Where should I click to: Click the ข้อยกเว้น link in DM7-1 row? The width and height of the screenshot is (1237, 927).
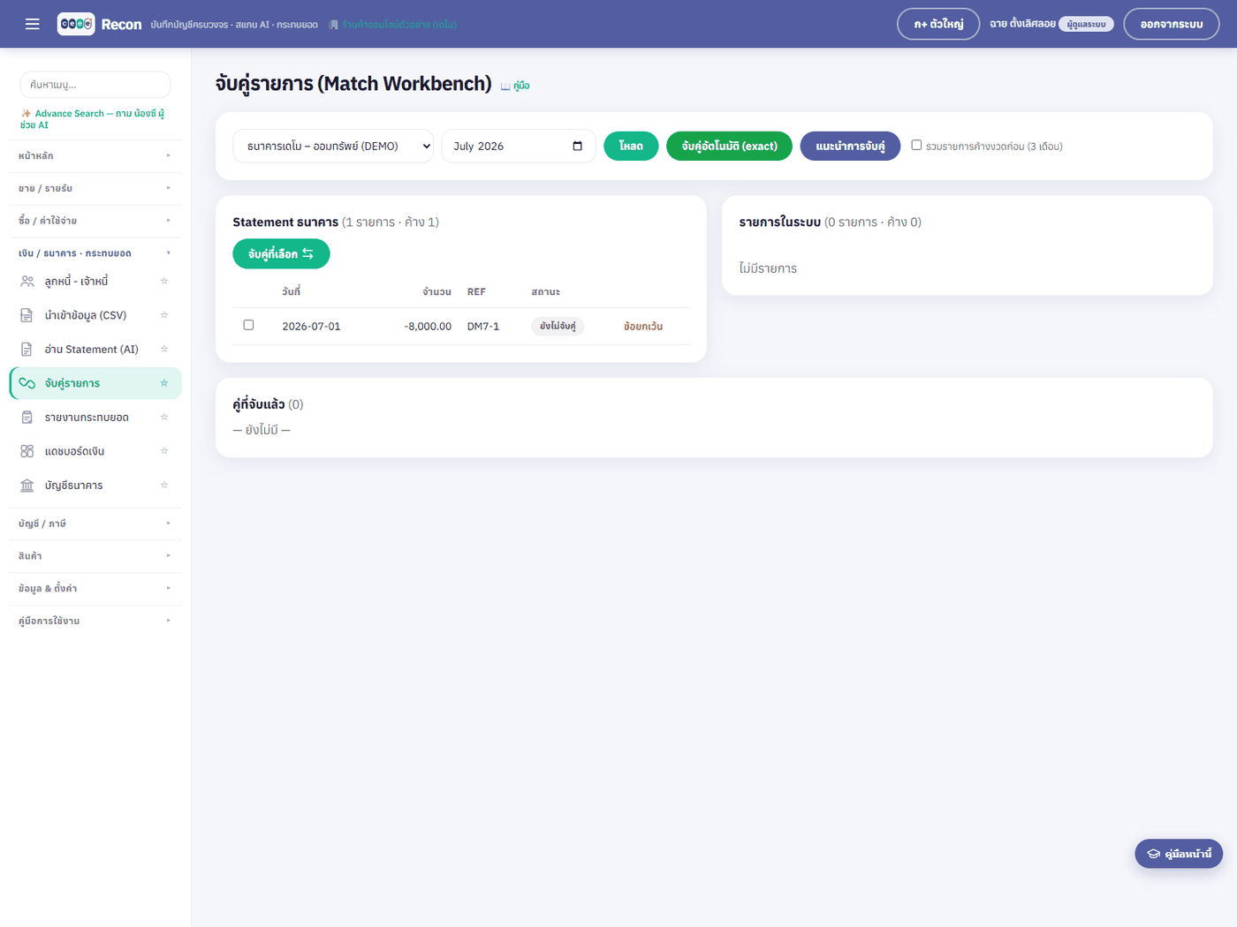tap(643, 327)
